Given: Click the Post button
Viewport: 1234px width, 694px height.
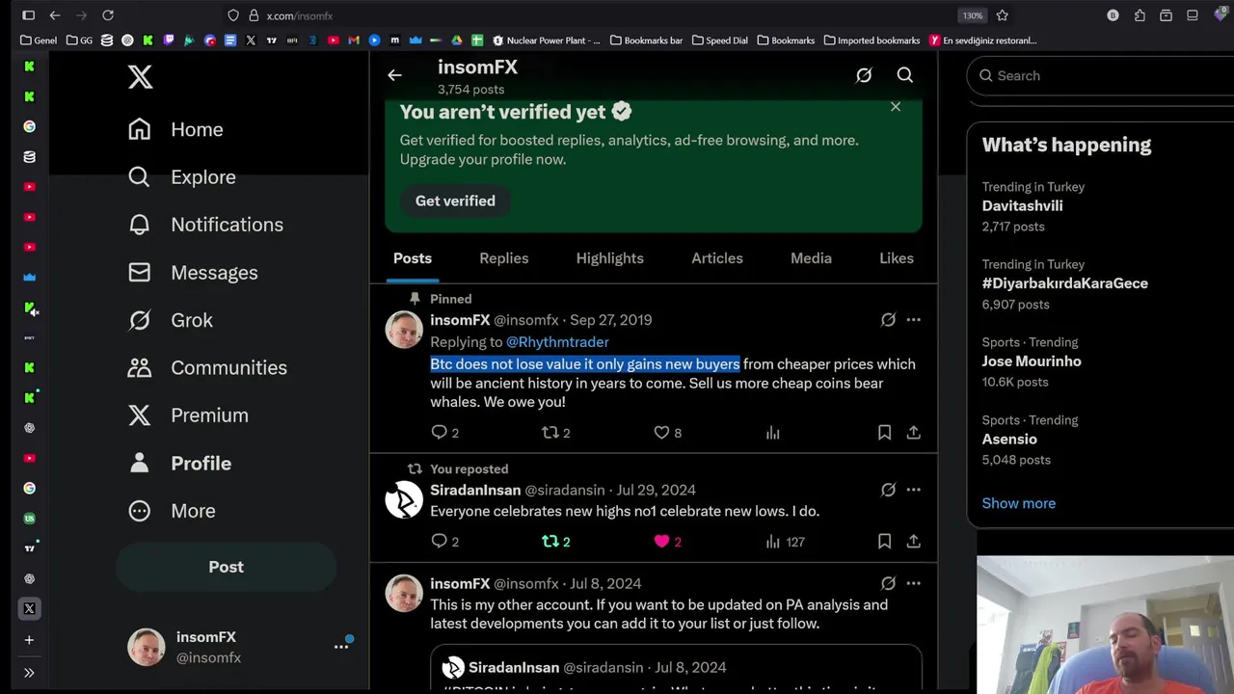Looking at the screenshot, I should point(226,567).
